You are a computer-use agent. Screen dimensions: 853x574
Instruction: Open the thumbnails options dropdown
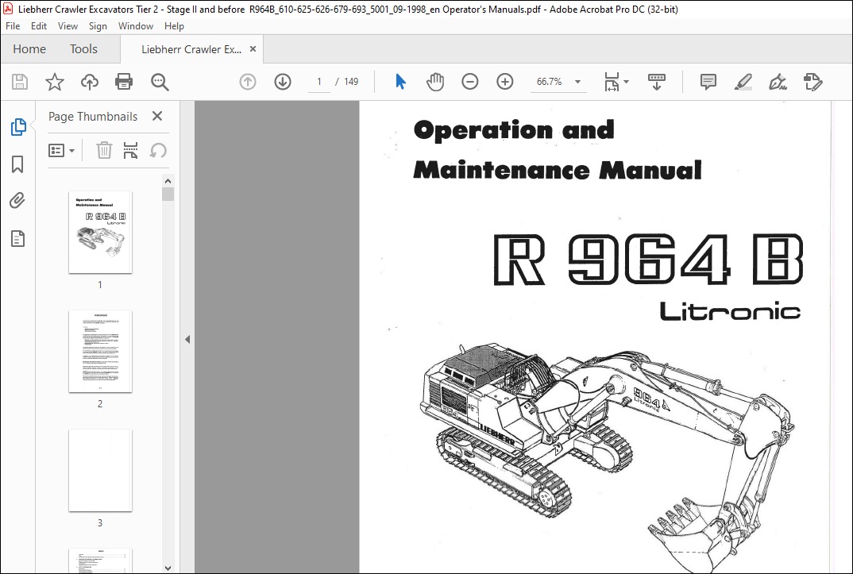pos(61,151)
